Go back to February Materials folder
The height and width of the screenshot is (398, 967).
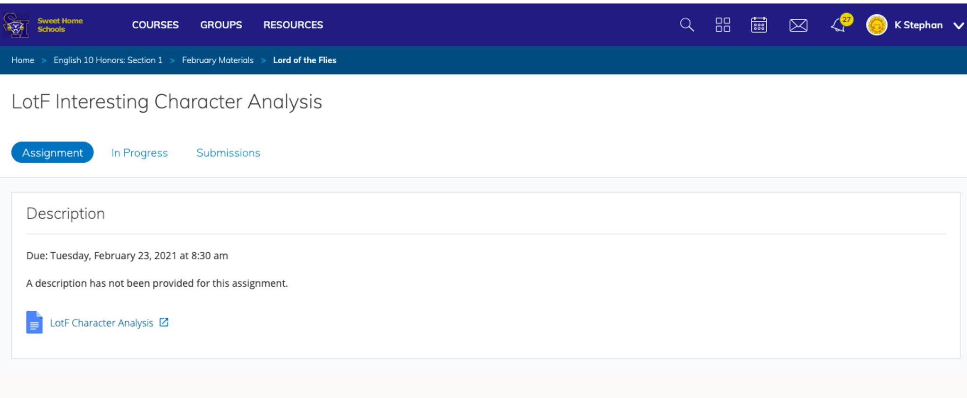(218, 60)
